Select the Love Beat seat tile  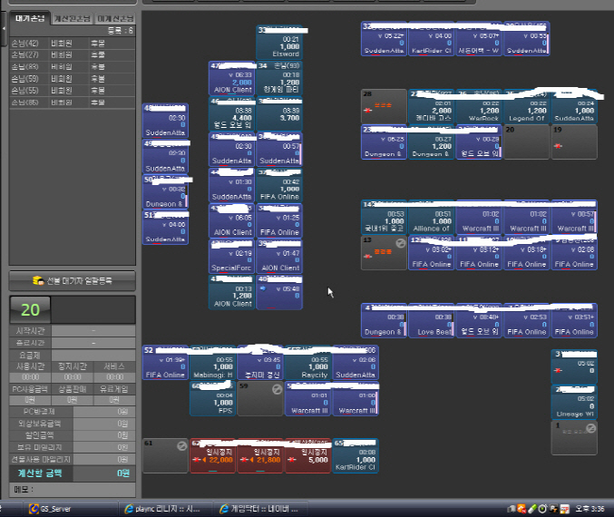pos(431,320)
